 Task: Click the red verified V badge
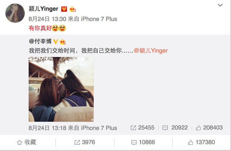click(64, 9)
